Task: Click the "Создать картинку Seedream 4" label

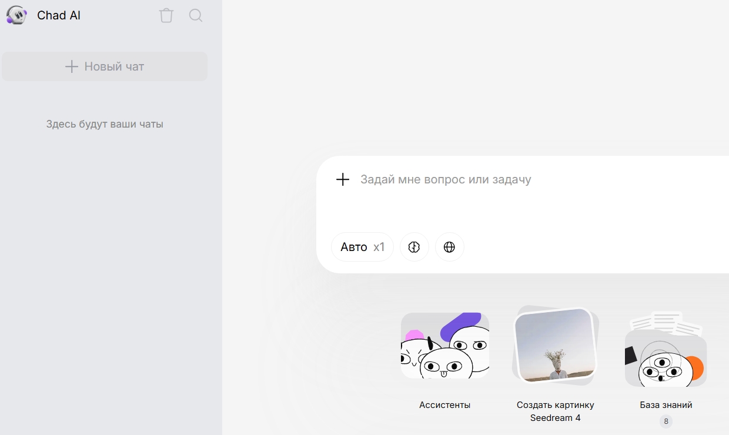Action: click(x=555, y=411)
